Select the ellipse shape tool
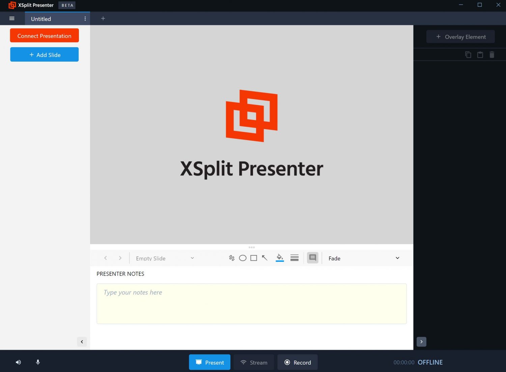 click(x=243, y=258)
